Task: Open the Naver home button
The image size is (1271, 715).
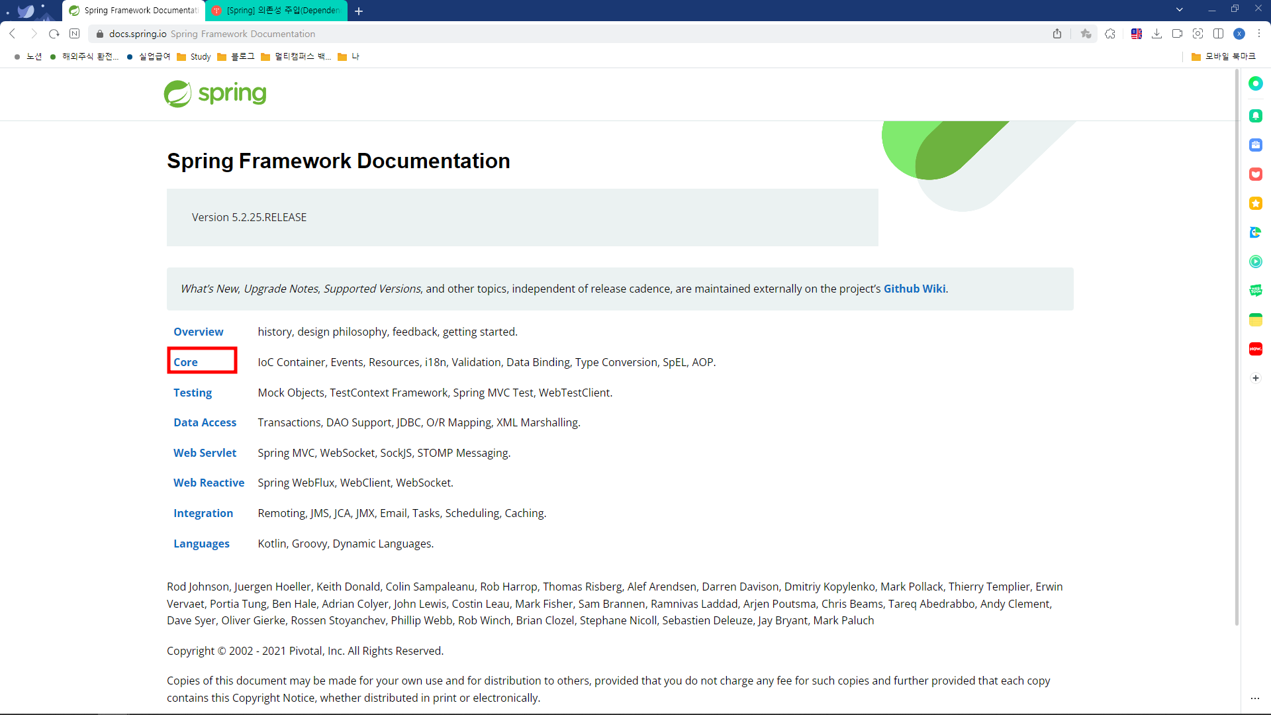Action: 75,34
